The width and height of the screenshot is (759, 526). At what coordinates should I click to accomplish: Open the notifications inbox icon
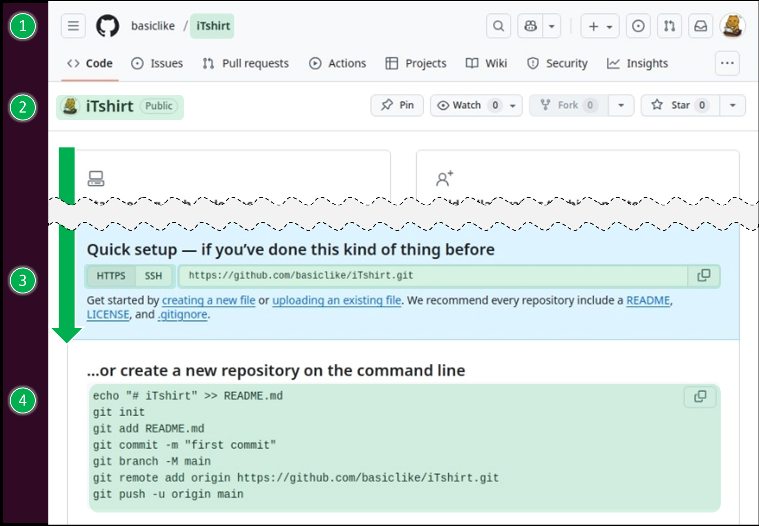tap(700, 26)
